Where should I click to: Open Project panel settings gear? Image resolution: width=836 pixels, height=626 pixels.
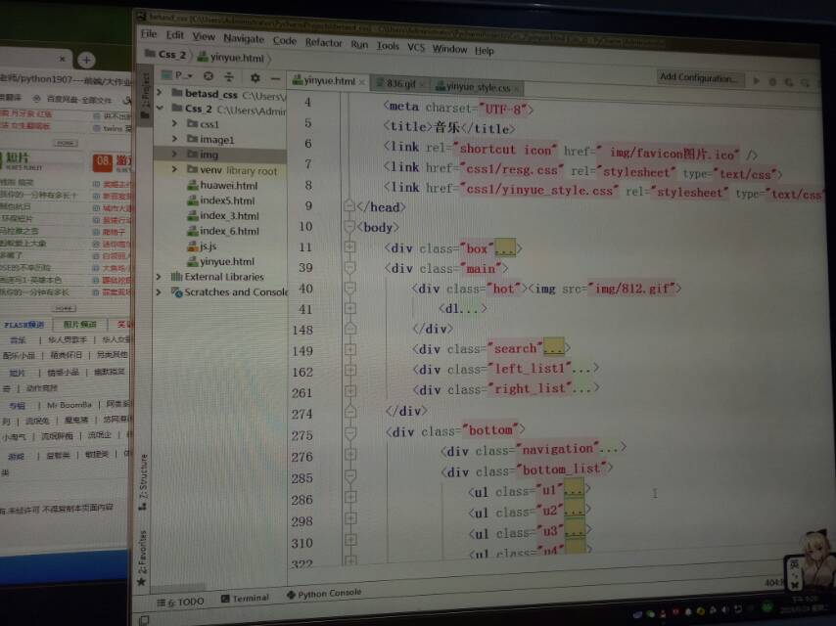click(x=255, y=78)
